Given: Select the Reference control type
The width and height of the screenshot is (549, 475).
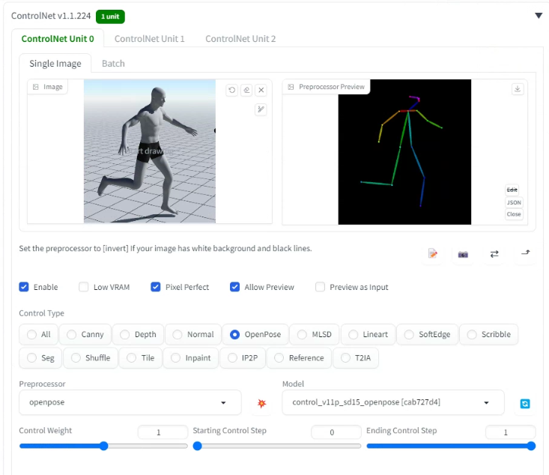Looking at the screenshot, I should (x=299, y=358).
